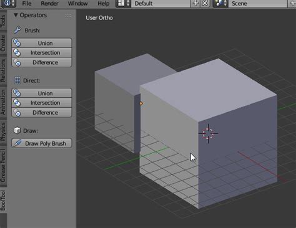This screenshot has height=228, width=296.
Task: Add a new screen layout with plus button
Action: click(x=195, y=4)
